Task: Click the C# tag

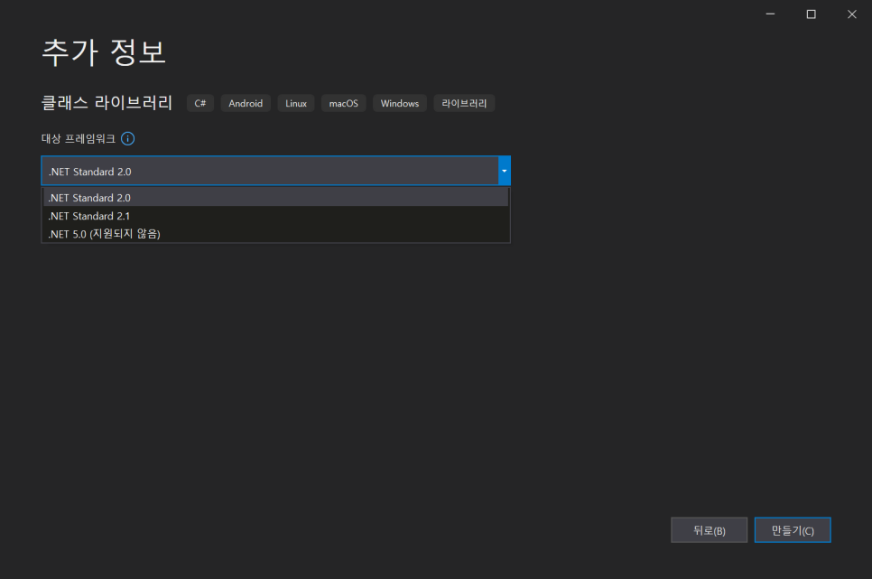Action: 200,103
